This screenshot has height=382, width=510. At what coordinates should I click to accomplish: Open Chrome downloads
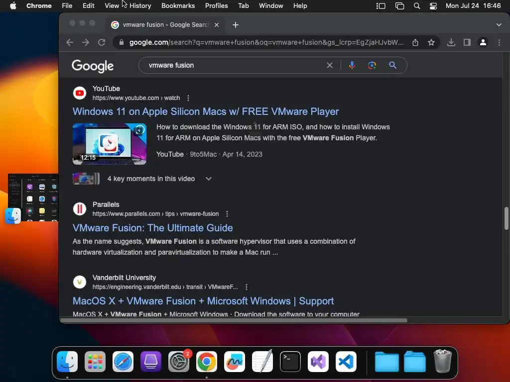[451, 42]
